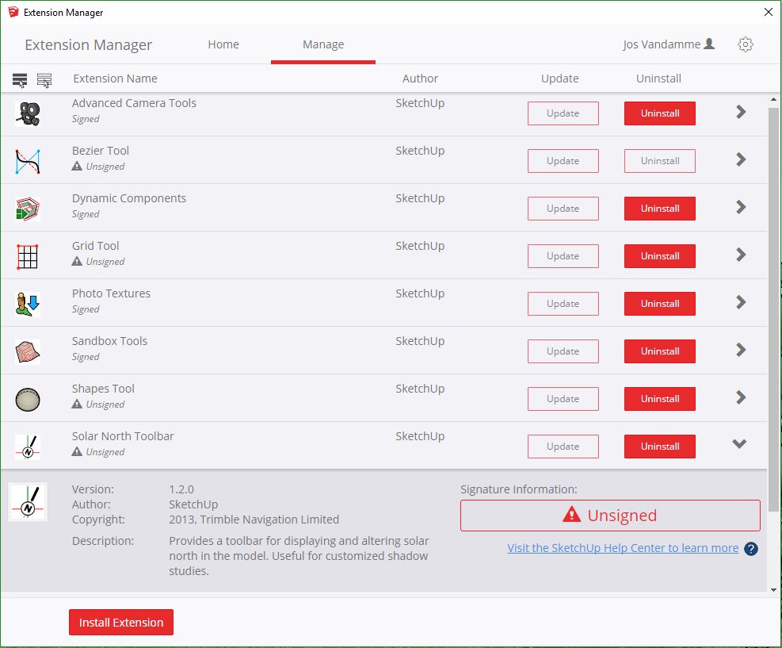Open settings via the gear icon
Image resolution: width=782 pixels, height=648 pixels.
[x=745, y=44]
